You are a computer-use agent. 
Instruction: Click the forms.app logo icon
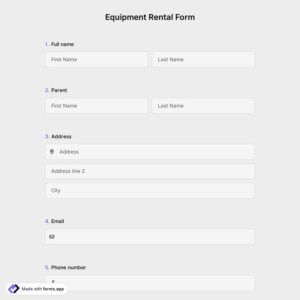(14, 289)
